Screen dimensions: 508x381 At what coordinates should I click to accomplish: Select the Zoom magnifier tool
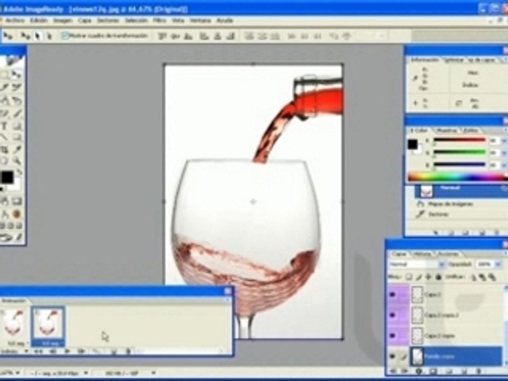[16, 161]
